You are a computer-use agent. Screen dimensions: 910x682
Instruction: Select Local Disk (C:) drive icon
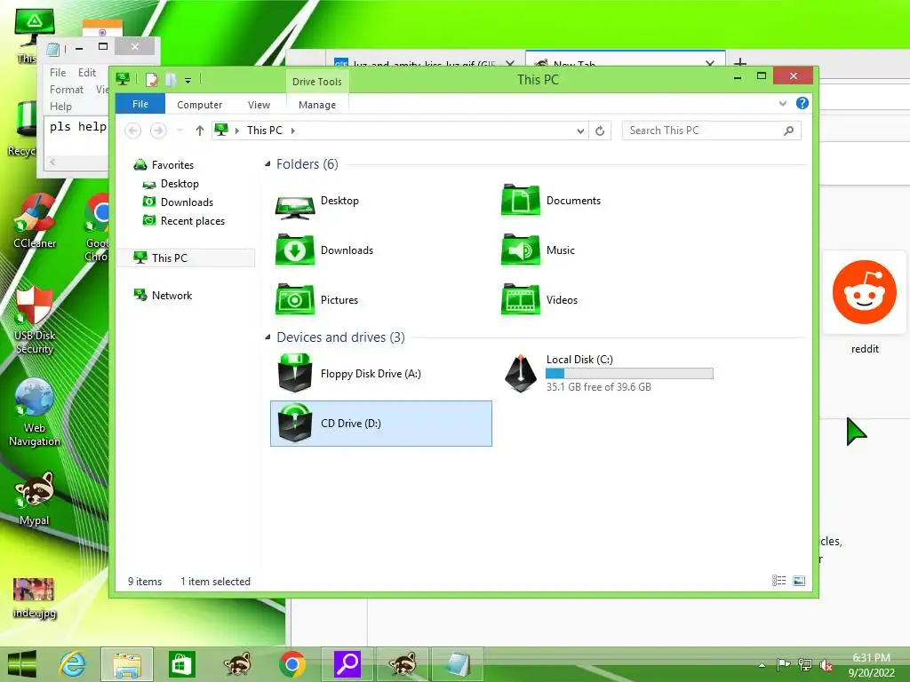(521, 374)
